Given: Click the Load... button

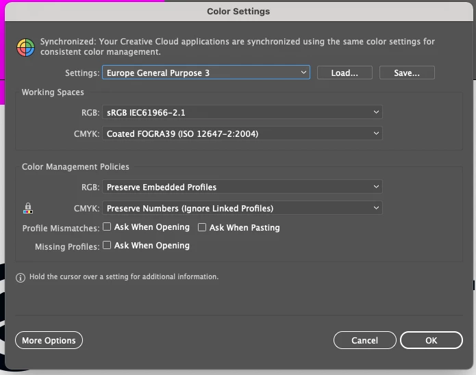Looking at the screenshot, I should (x=345, y=73).
